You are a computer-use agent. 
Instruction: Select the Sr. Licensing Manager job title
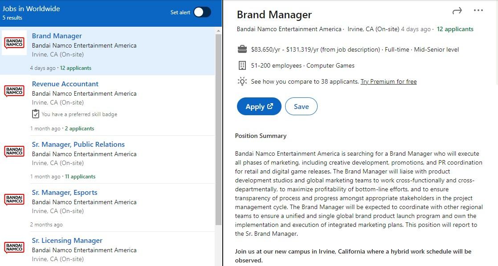[x=67, y=241]
